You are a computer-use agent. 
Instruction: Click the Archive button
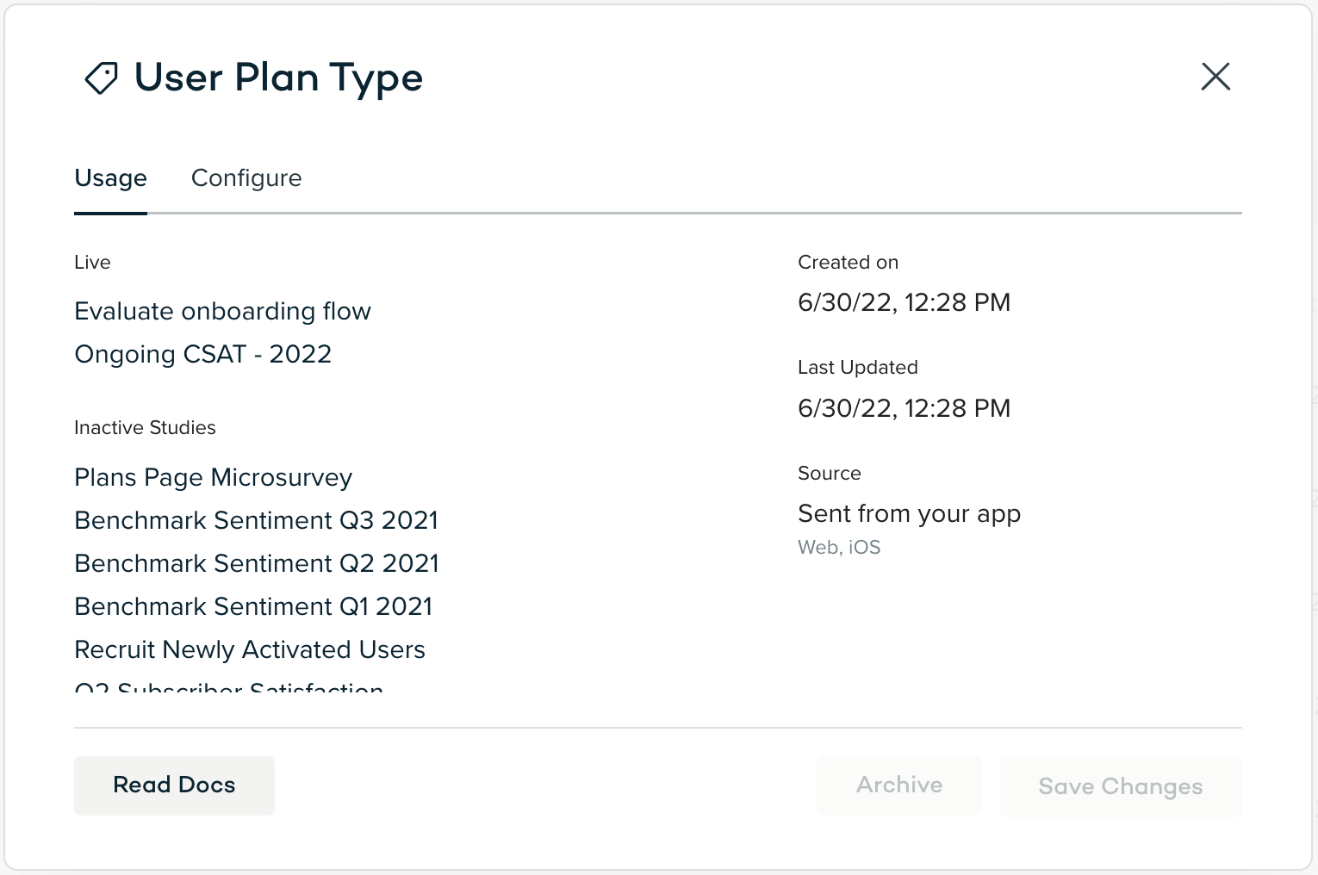(898, 785)
